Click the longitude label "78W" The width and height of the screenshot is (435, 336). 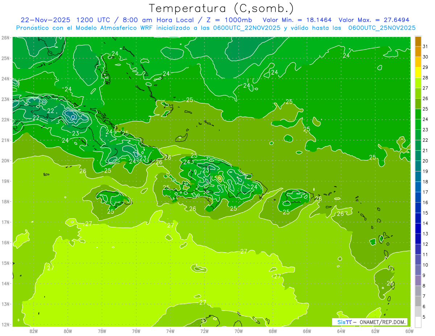click(x=102, y=331)
